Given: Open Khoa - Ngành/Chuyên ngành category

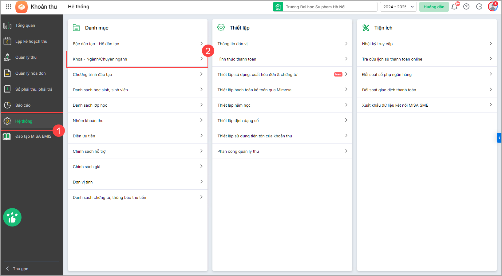Looking at the screenshot, I should (137, 59).
